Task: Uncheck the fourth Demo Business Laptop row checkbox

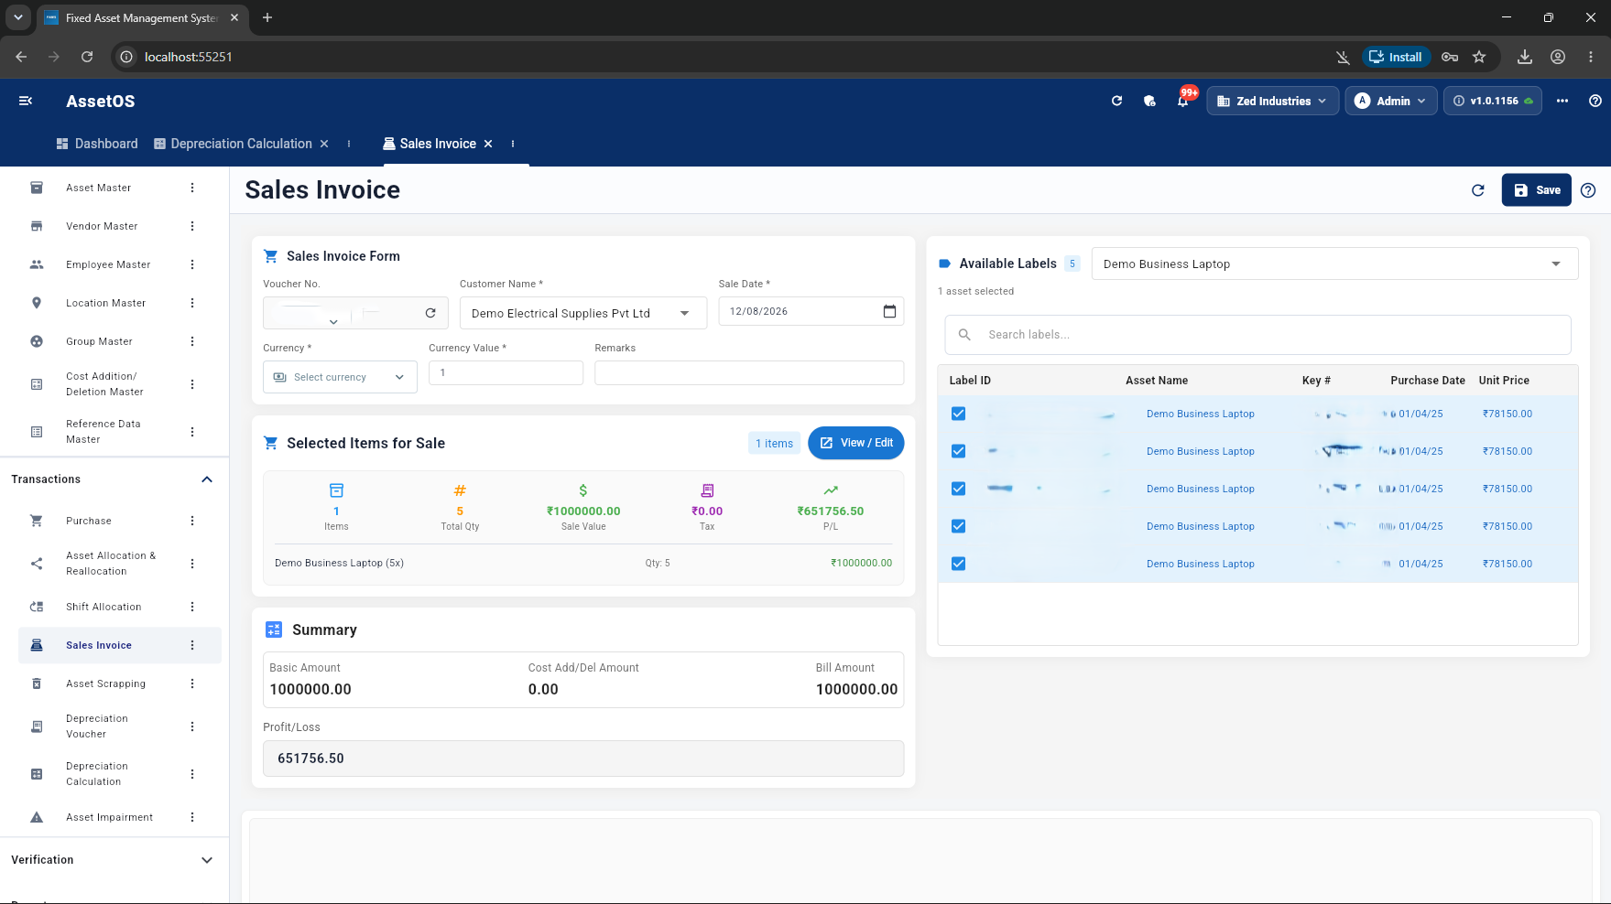Action: tap(958, 526)
